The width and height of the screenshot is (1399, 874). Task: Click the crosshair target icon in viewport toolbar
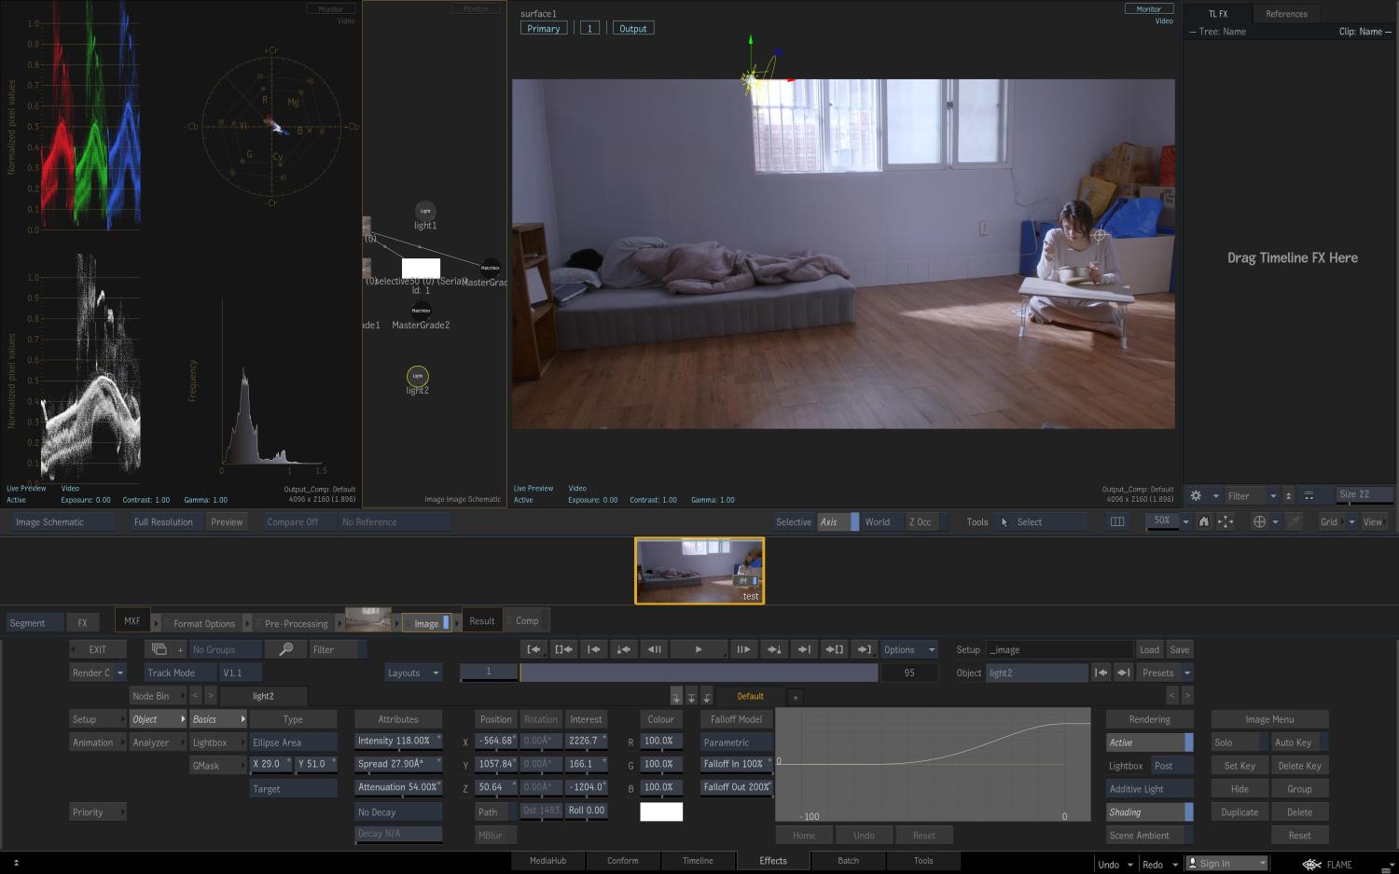coord(1259,521)
